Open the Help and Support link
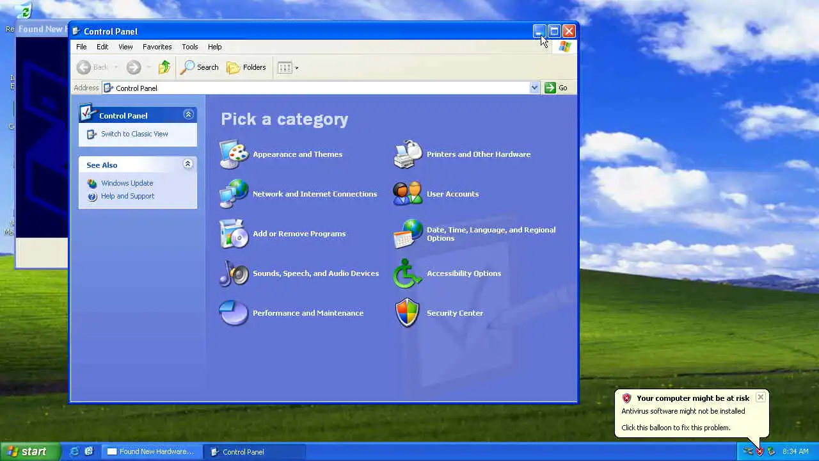Viewport: 819px width, 461px height. click(127, 196)
